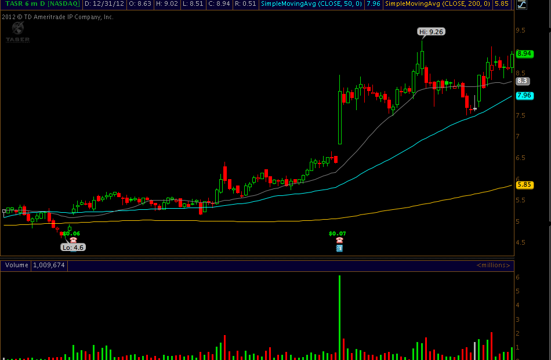Click the gray 8.3 price axis label
Screen dimensions: 551x360
click(522, 81)
